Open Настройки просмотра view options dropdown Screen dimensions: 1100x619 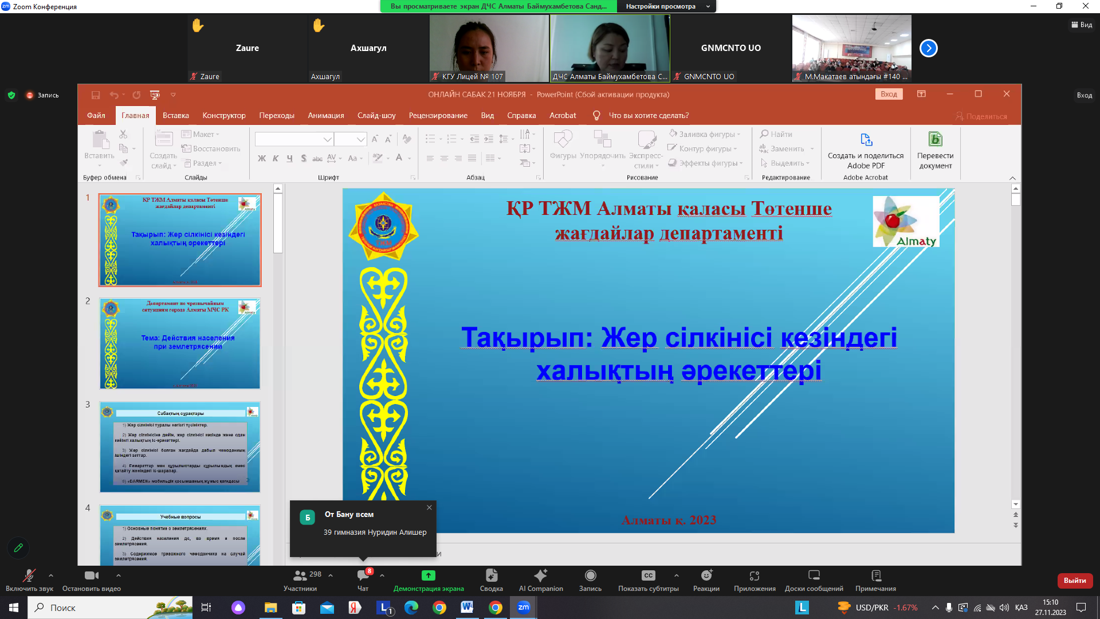[x=667, y=6]
